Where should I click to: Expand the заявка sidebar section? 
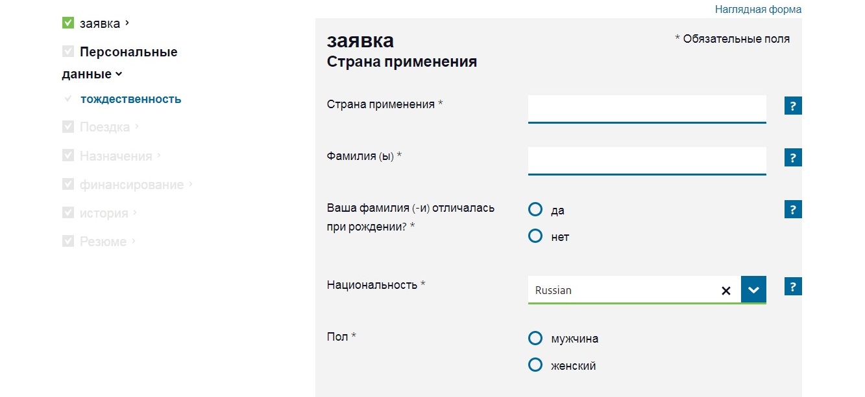127,23
